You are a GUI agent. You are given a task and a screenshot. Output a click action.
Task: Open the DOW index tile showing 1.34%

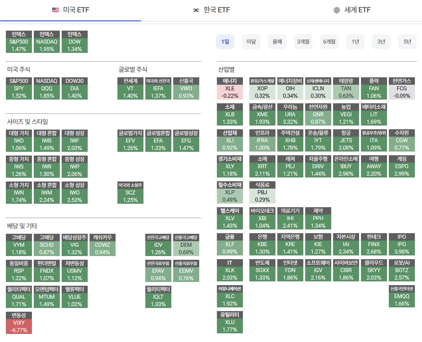pos(75,42)
